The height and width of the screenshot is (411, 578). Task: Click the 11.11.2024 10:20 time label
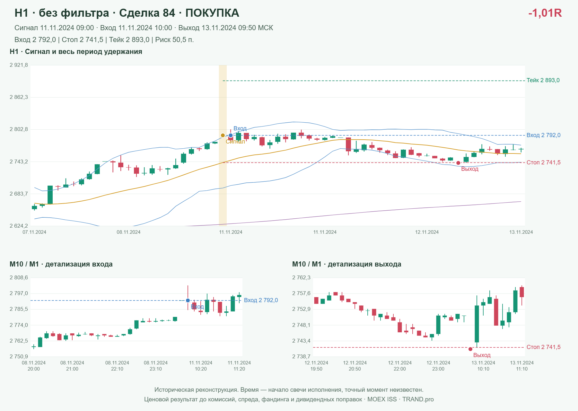(x=201, y=366)
